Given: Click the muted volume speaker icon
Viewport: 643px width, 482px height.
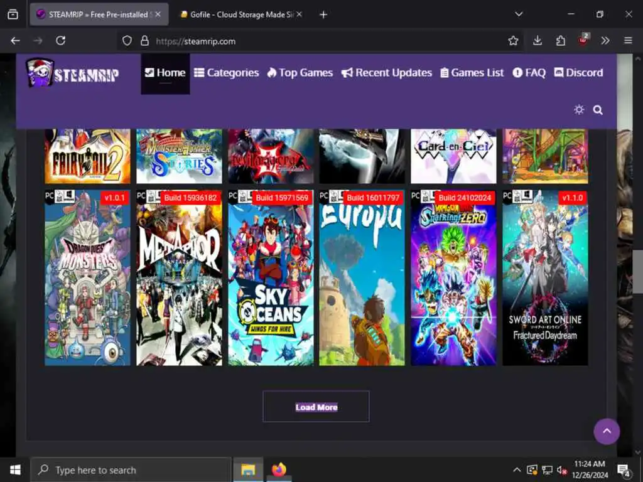Looking at the screenshot, I should coord(562,470).
